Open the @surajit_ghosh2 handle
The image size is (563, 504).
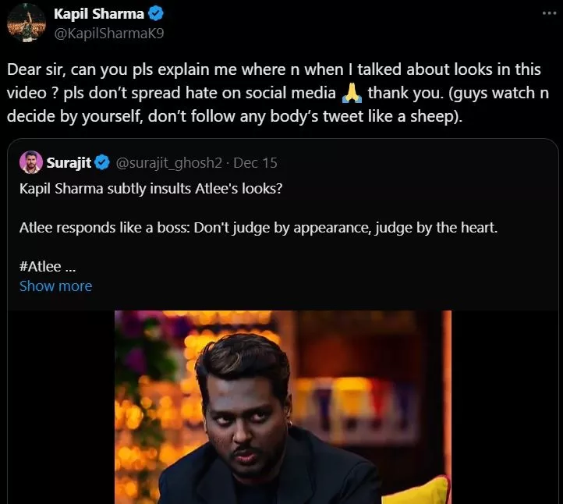[172, 163]
